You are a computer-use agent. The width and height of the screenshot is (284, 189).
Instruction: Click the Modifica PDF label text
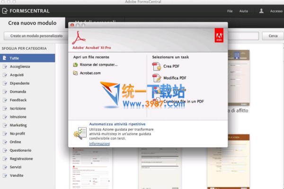point(175,78)
